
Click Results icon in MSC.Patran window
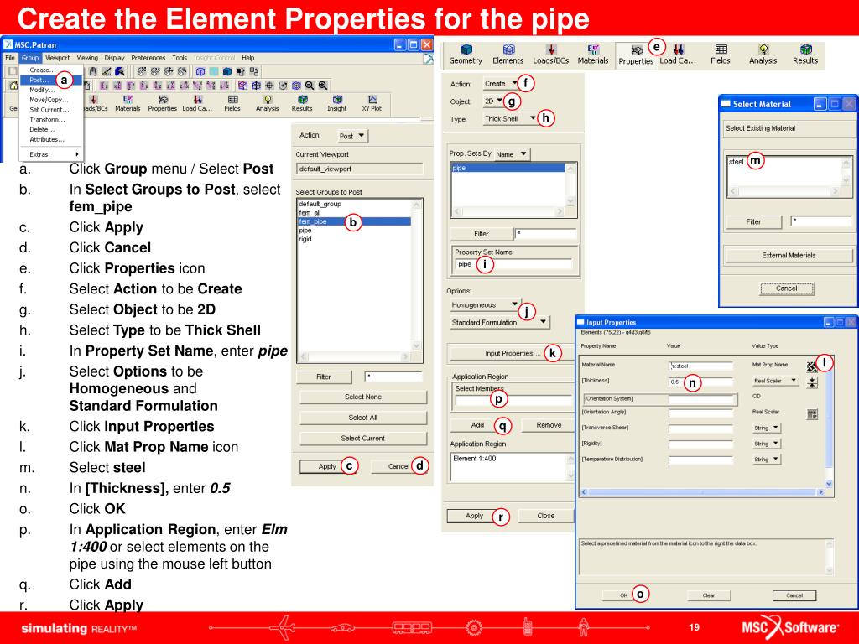click(302, 103)
